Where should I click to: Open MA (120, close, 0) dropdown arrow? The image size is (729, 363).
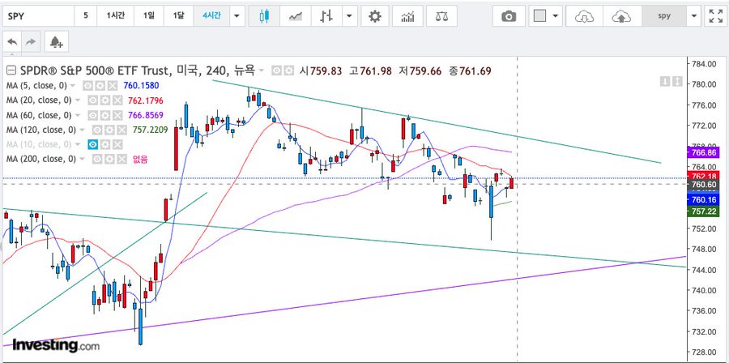[82, 130]
